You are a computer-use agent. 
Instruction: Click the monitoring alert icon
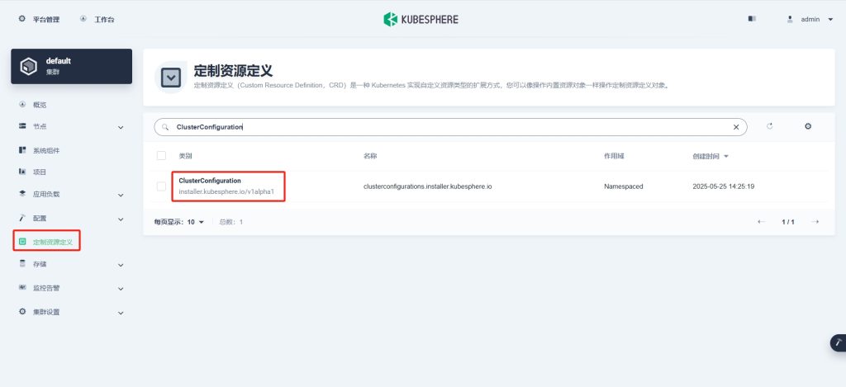(x=22, y=288)
